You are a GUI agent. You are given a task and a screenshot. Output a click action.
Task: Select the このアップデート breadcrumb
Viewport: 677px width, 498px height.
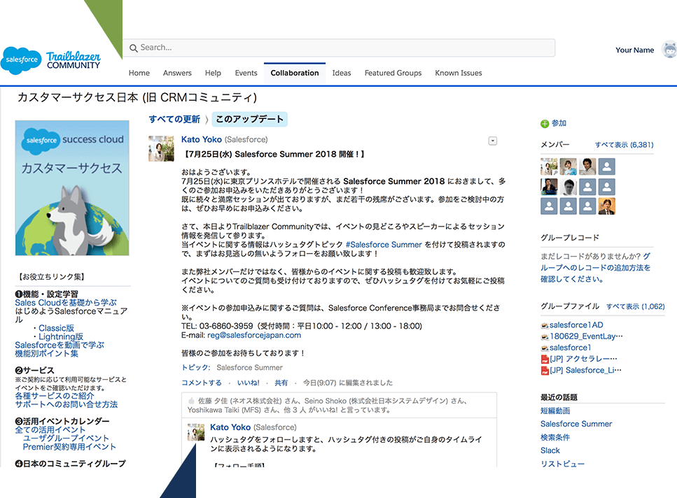tap(249, 120)
